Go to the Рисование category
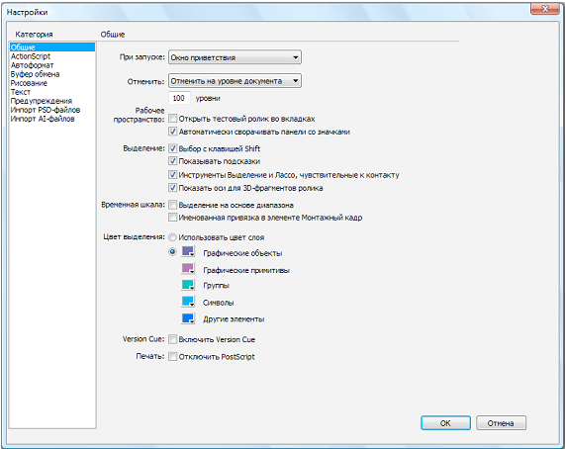 [x=29, y=83]
